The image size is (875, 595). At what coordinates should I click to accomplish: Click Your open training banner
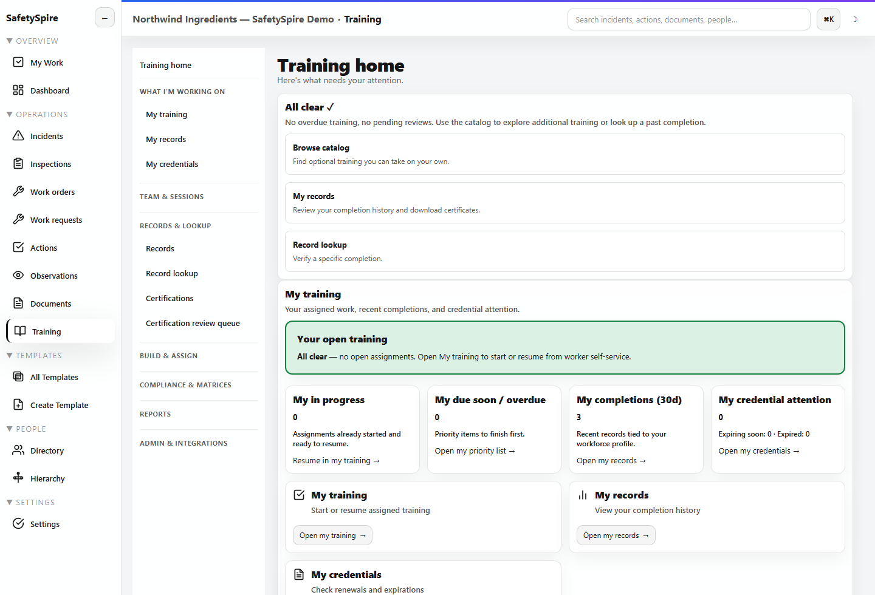[x=565, y=348]
